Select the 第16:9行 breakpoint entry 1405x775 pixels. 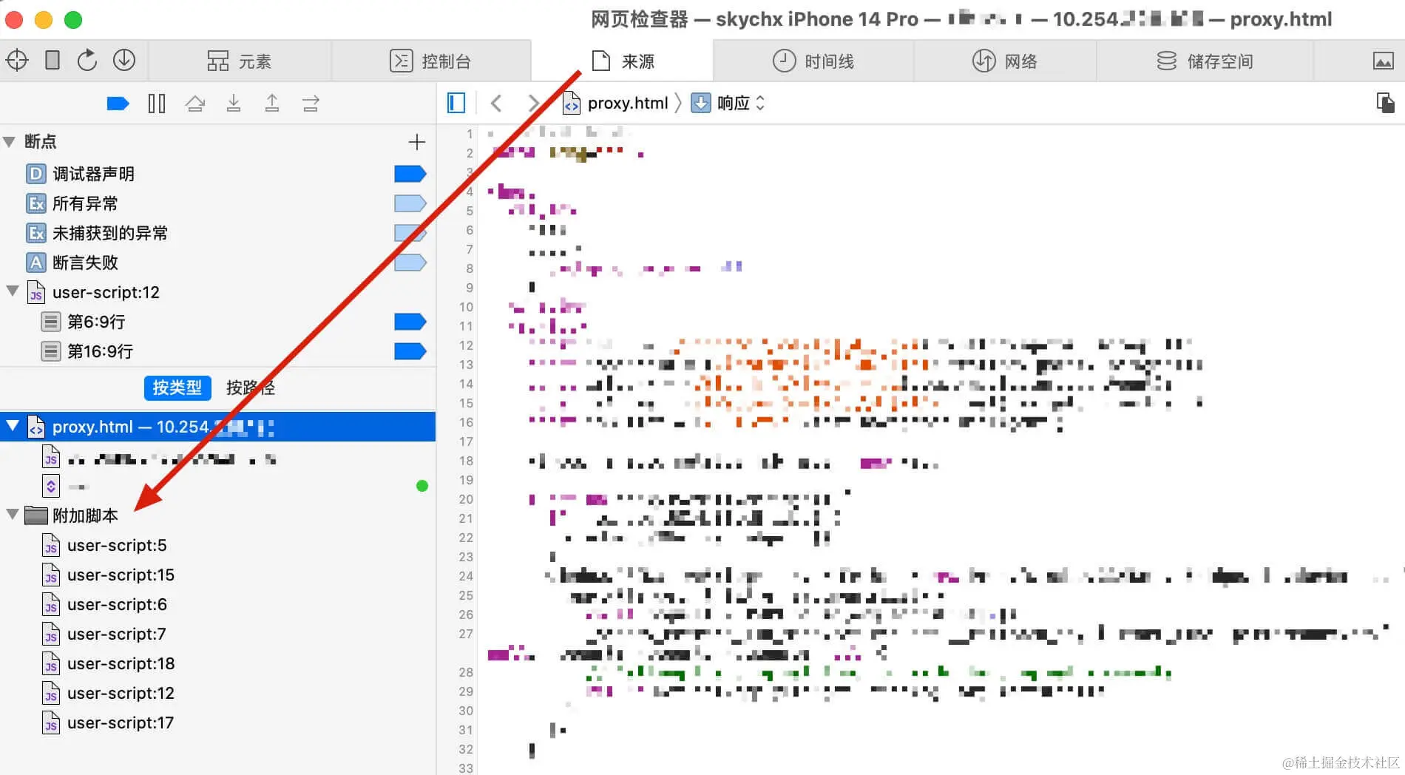coord(217,351)
